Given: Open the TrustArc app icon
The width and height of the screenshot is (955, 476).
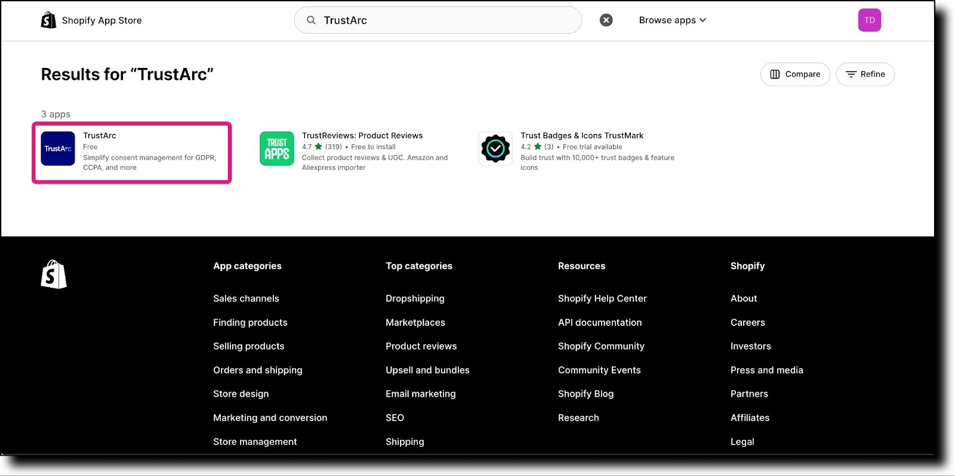Looking at the screenshot, I should click(x=58, y=148).
